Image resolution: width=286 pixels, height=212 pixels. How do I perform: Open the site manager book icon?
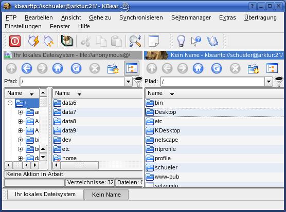tap(67, 41)
